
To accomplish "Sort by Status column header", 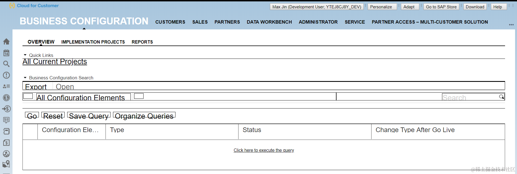I will [x=305, y=131].
